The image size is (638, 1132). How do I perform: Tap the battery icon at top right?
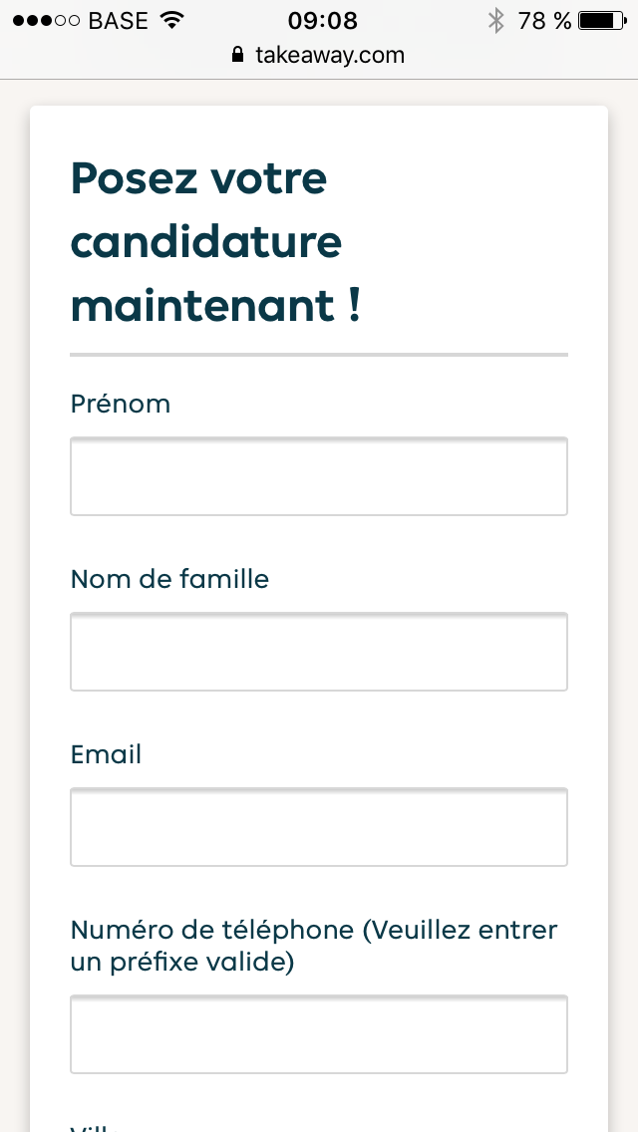coord(602,20)
